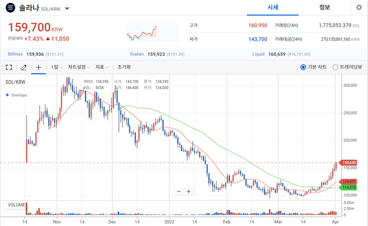The height and width of the screenshot is (226, 368).
Task: Zoom in chart with plus button
Action: [x=189, y=191]
